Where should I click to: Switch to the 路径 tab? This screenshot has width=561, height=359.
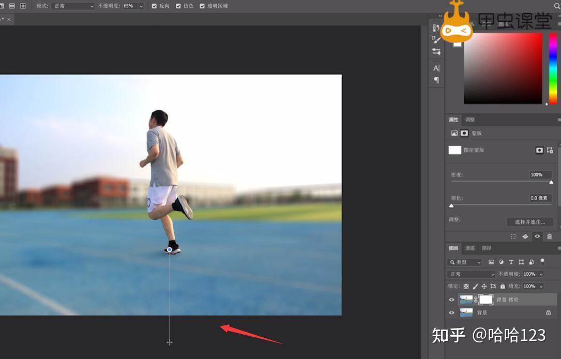pos(487,248)
